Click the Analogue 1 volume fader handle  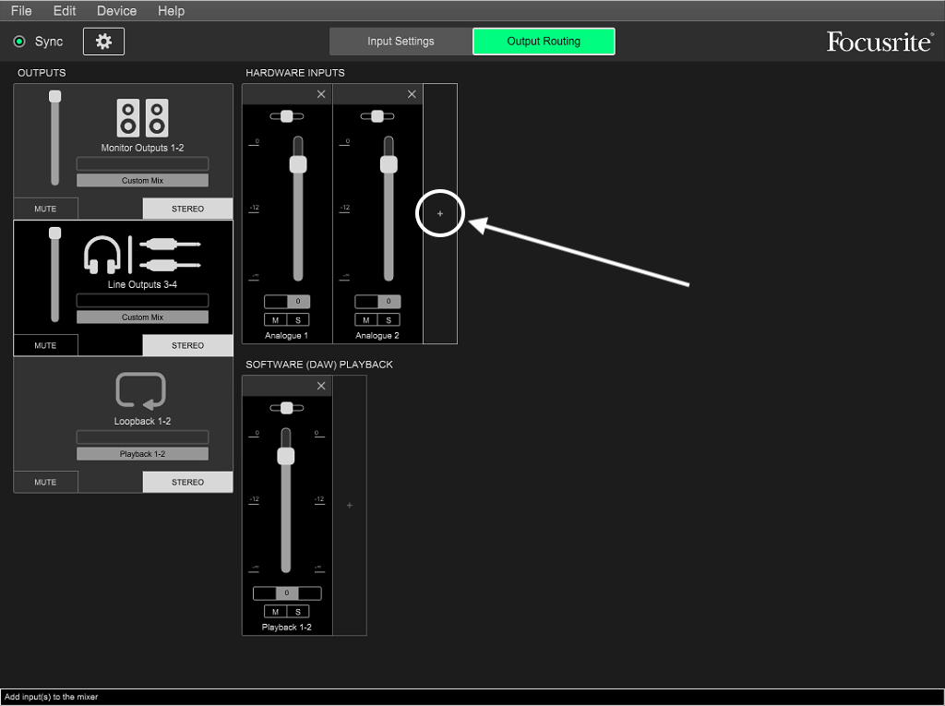click(x=297, y=164)
